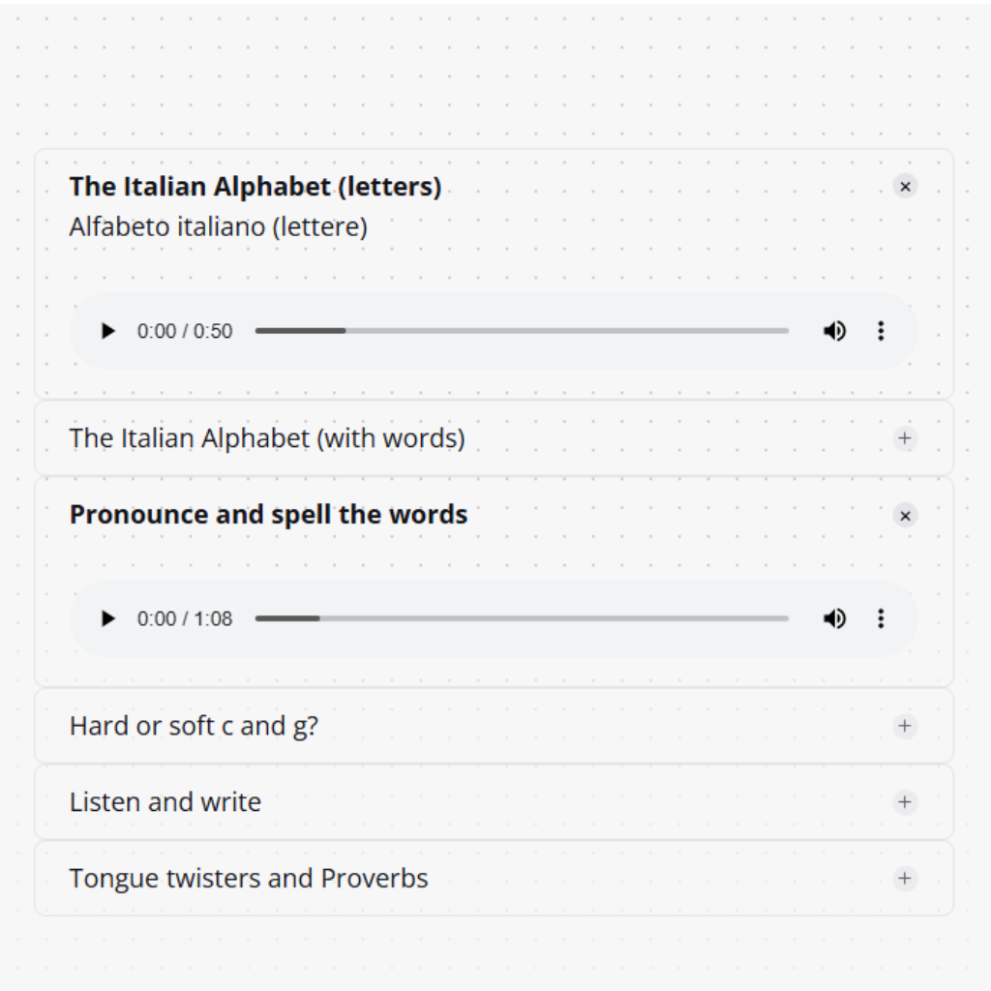
Task: Open more options on the 0:50 audio player
Action: [881, 331]
